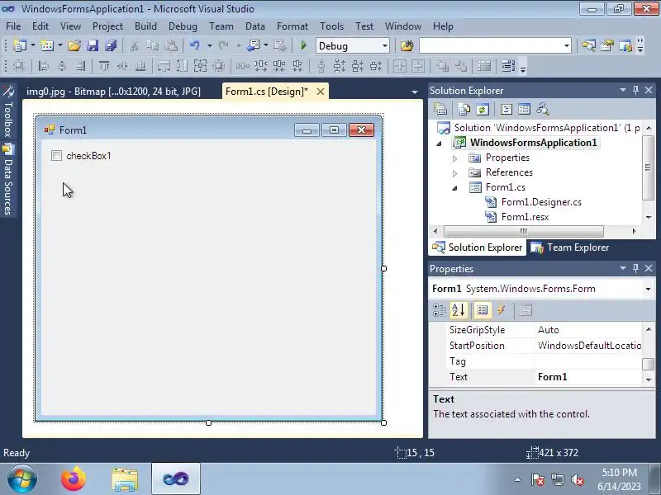Click the Paste toolbar icon
The width and height of the screenshot is (661, 495).
171,45
